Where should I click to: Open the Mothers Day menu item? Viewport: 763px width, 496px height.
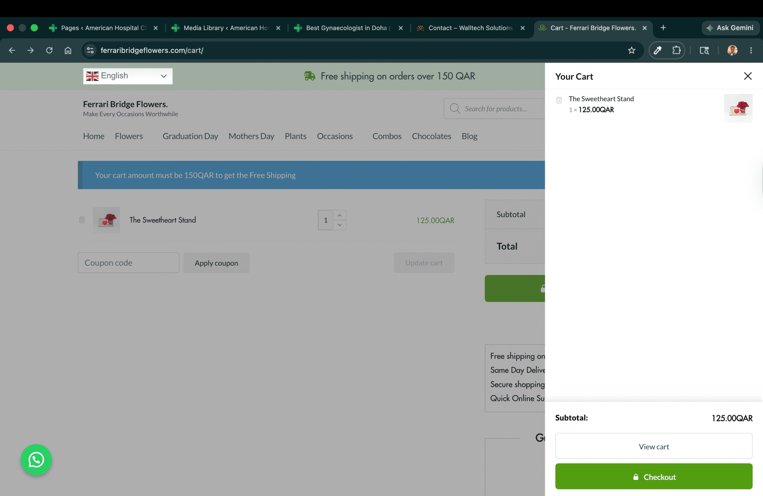click(251, 136)
